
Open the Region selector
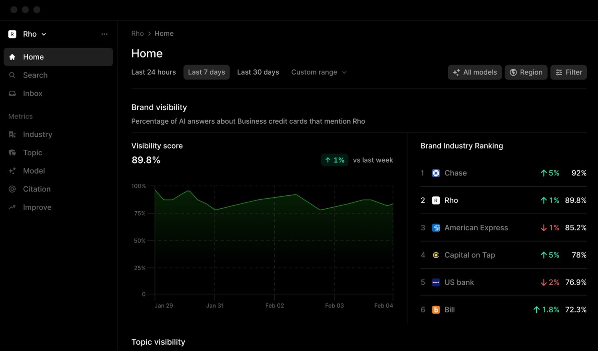(x=526, y=72)
